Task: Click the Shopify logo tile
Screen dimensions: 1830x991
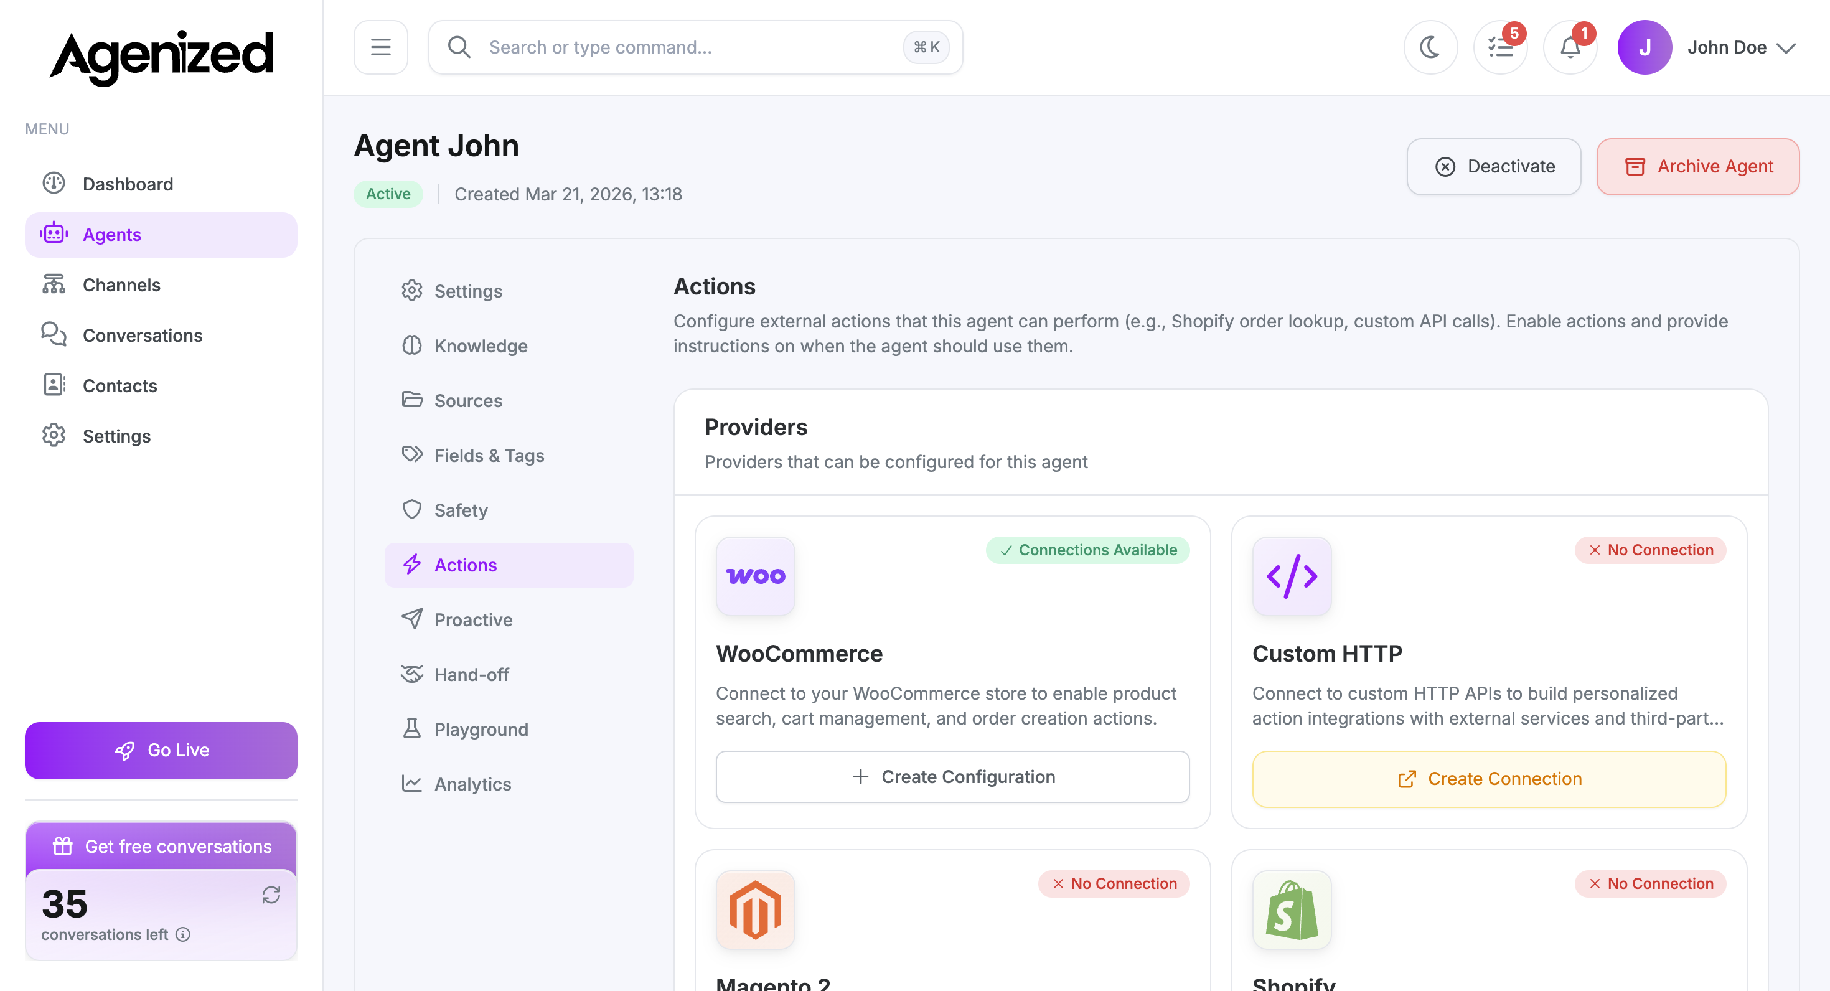Action: [x=1292, y=910]
